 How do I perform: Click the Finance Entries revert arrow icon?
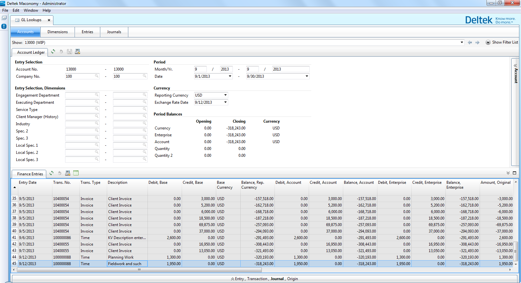pos(60,173)
